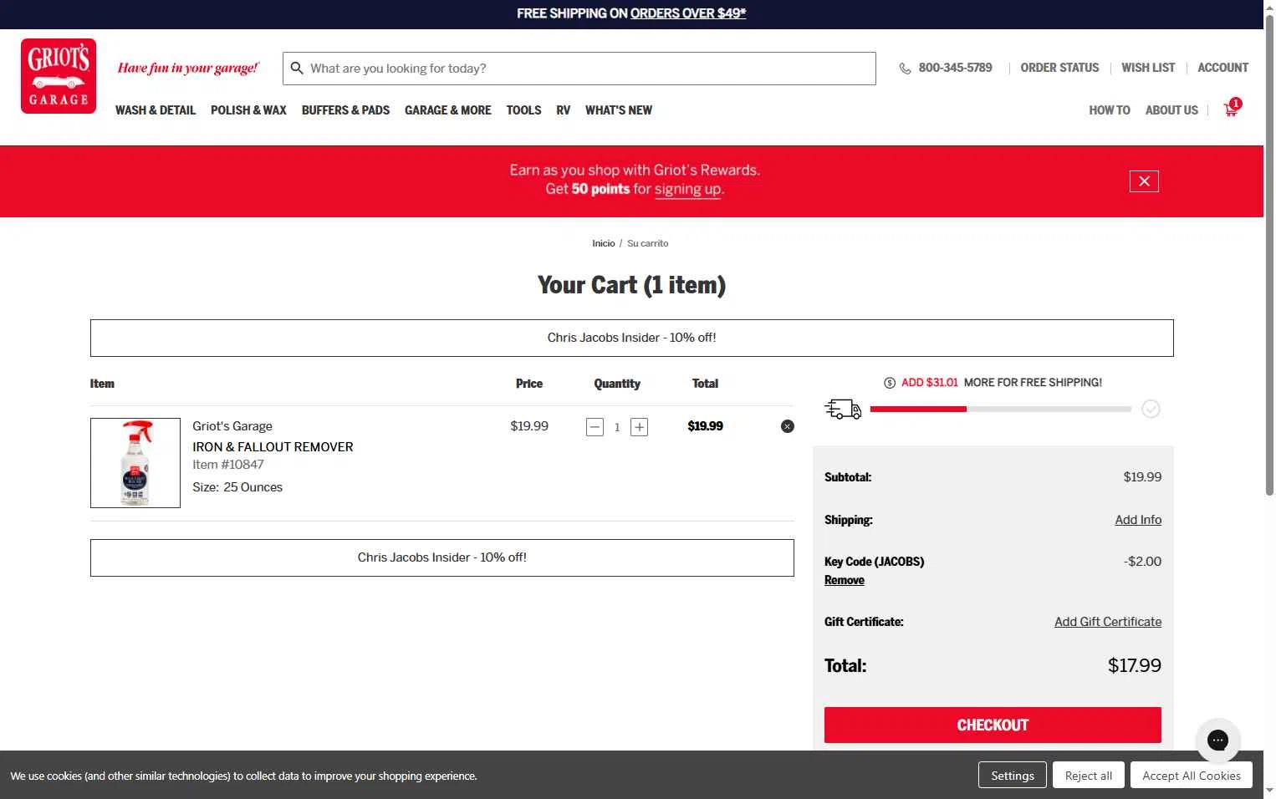Image resolution: width=1276 pixels, height=799 pixels.
Task: Click Accept All Cookies
Action: tap(1192, 776)
